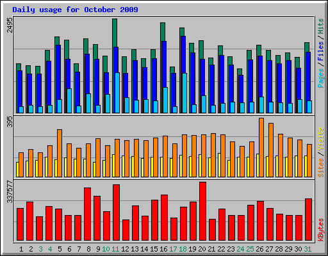Click green day label '3'
The width and height of the screenshot is (328, 256).
click(x=40, y=249)
